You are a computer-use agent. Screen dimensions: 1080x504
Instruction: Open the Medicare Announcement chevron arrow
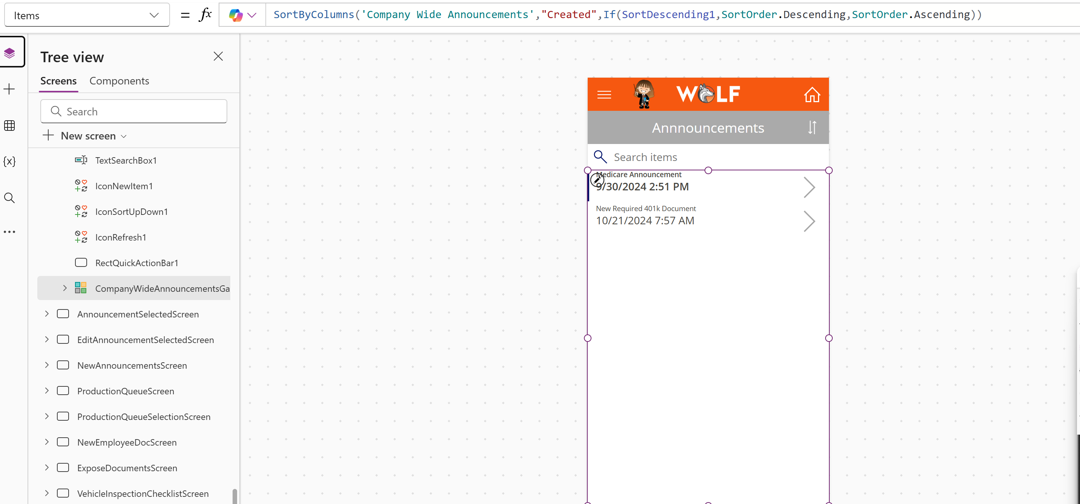click(809, 187)
